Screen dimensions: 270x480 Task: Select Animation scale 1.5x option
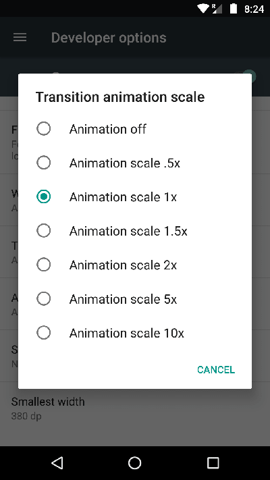(x=135, y=231)
